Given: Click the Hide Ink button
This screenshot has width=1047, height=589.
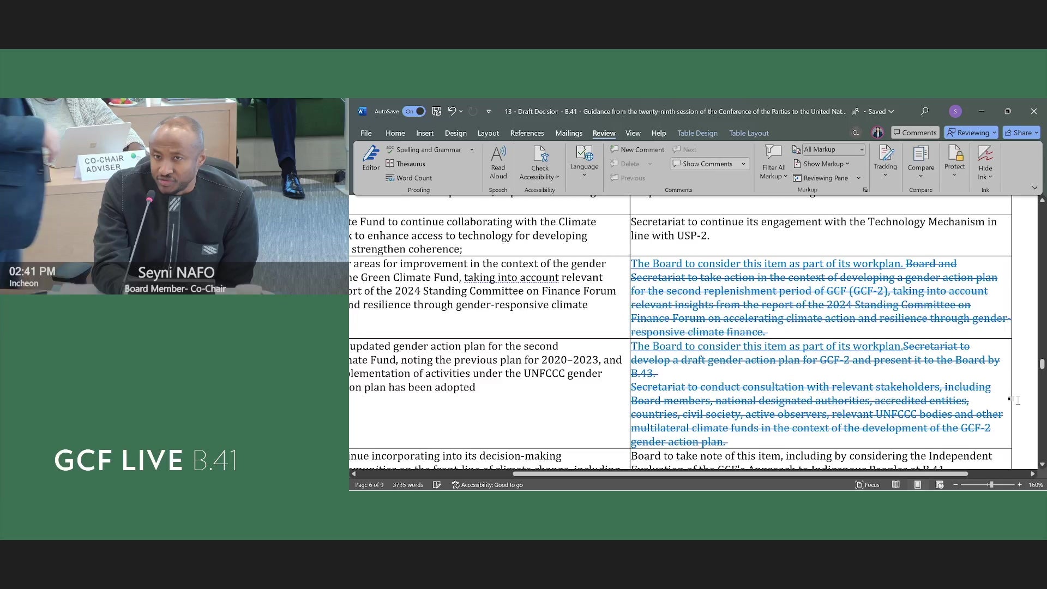Looking at the screenshot, I should tap(985, 162).
